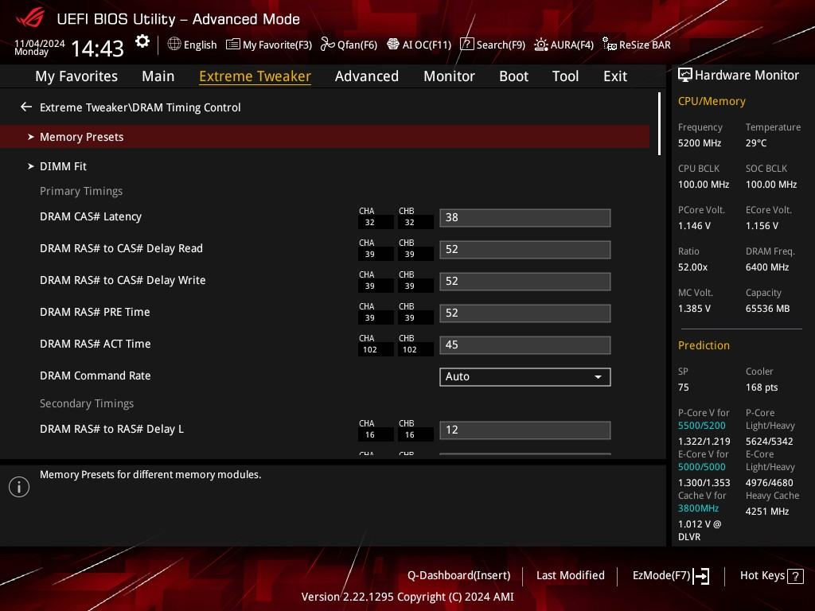This screenshot has width=815, height=611.
Task: Click the 5500/5200 P-Core prediction link
Action: [x=702, y=426]
